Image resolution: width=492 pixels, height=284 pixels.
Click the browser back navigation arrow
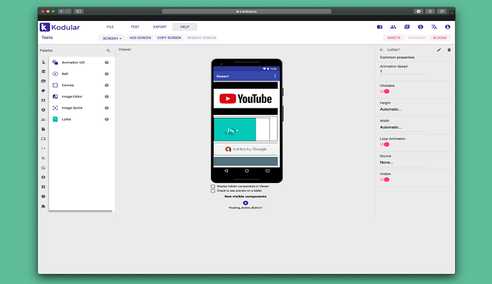point(61,11)
